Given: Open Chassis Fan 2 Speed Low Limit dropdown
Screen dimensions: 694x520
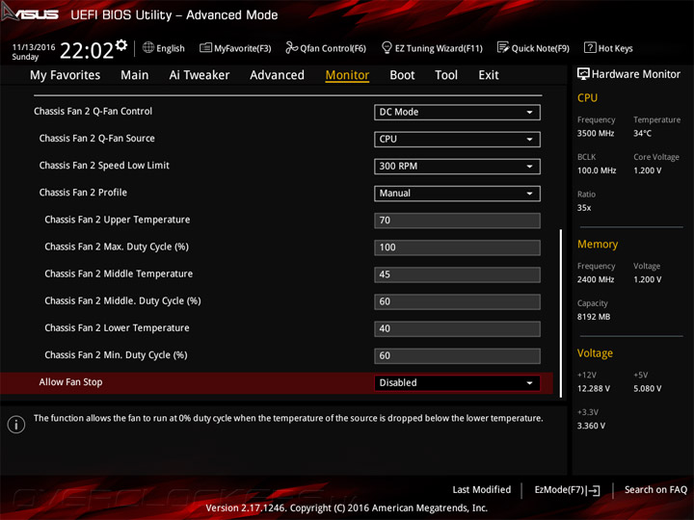Looking at the screenshot, I should tap(457, 167).
